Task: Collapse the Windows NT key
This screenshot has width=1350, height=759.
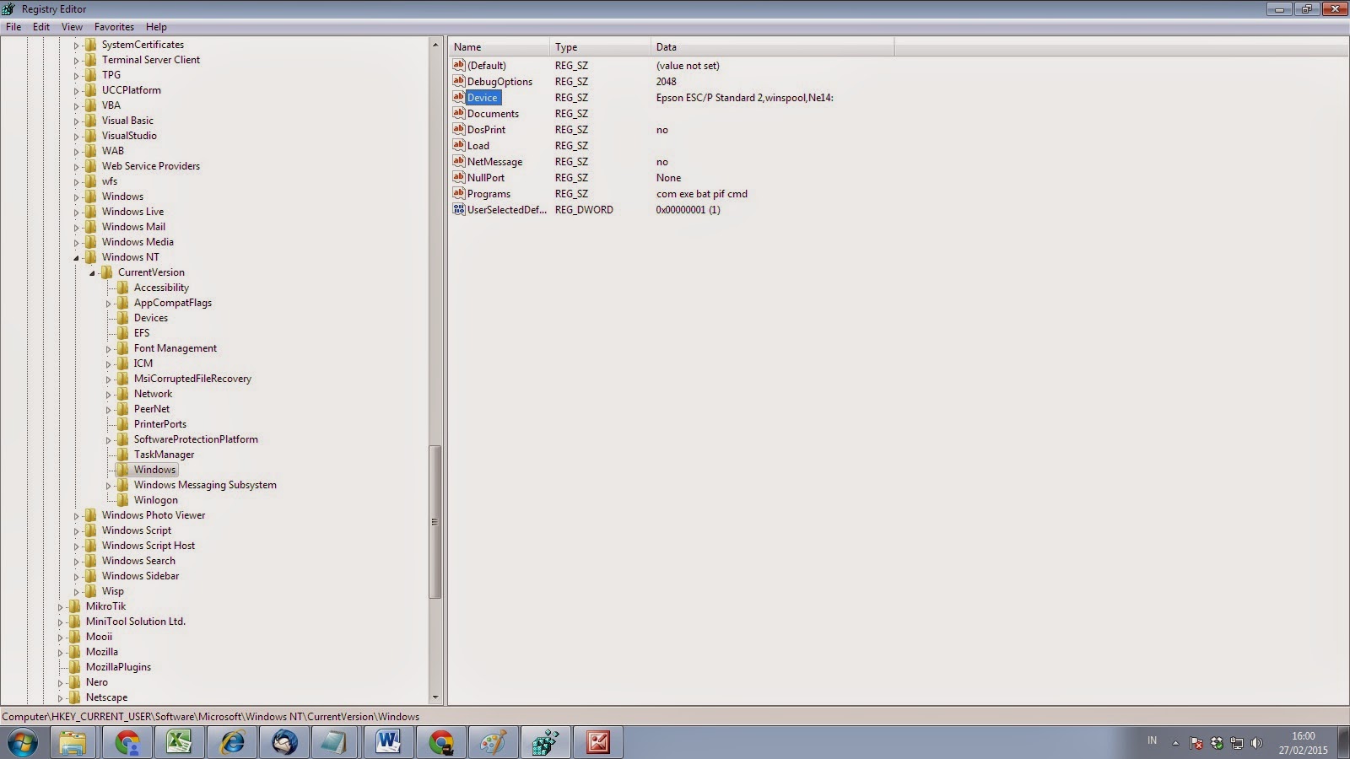Action: pyautogui.click(x=76, y=257)
